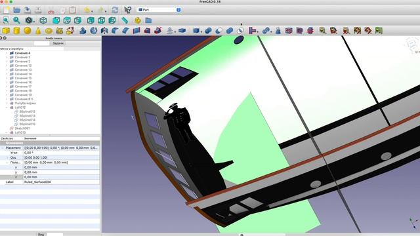This screenshot has height=236, width=420.
Task: Create a Sphere solid
Action: [x=28, y=31]
